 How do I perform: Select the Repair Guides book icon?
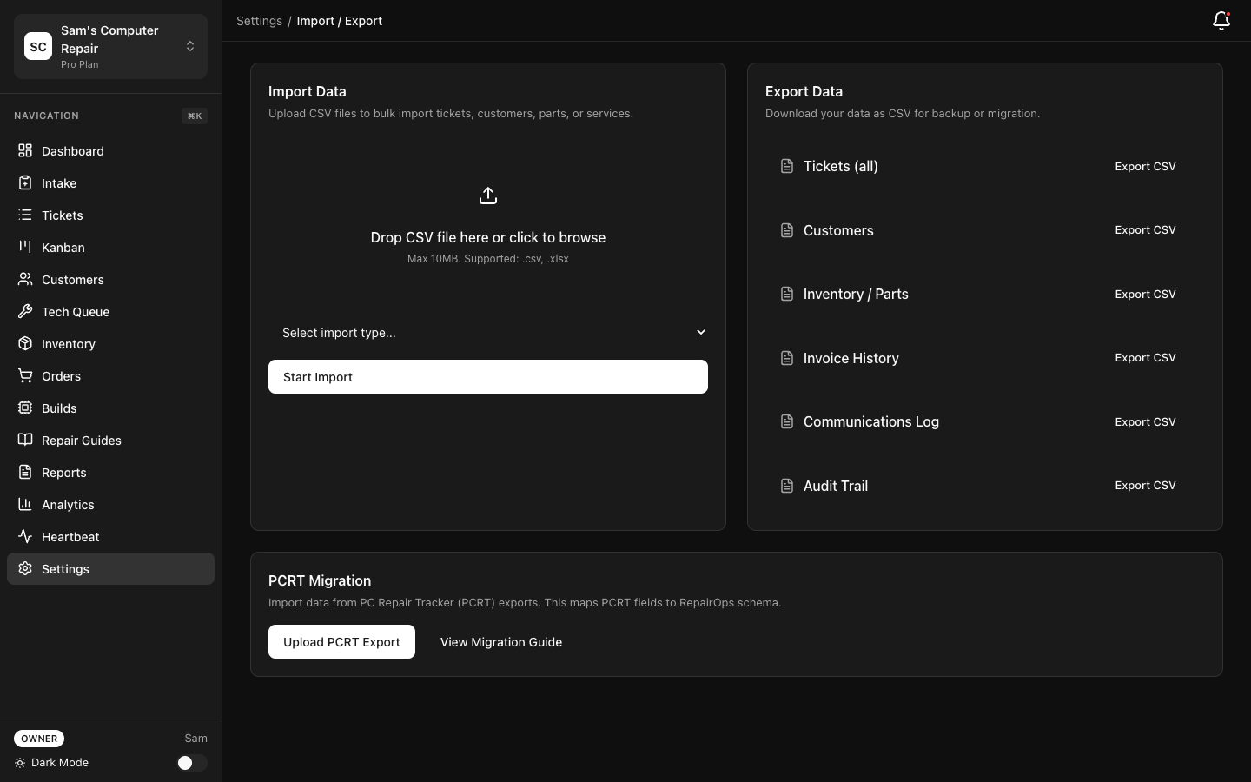tap(24, 441)
